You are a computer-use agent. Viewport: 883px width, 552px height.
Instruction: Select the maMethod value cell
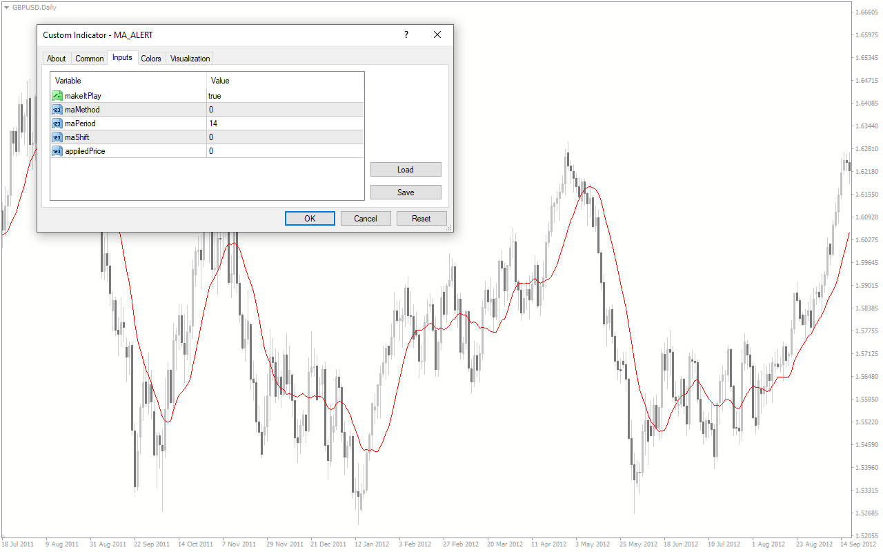[x=285, y=110]
